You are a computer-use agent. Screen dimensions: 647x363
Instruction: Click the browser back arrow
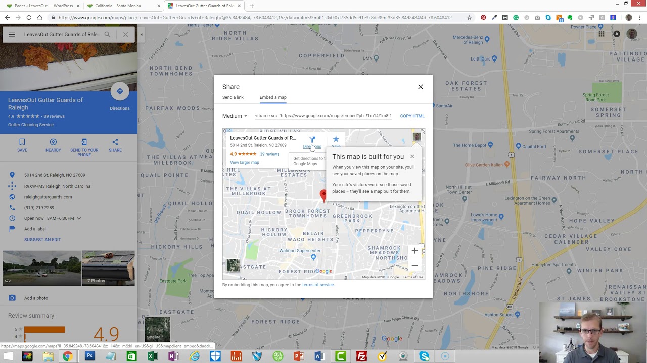coord(7,18)
